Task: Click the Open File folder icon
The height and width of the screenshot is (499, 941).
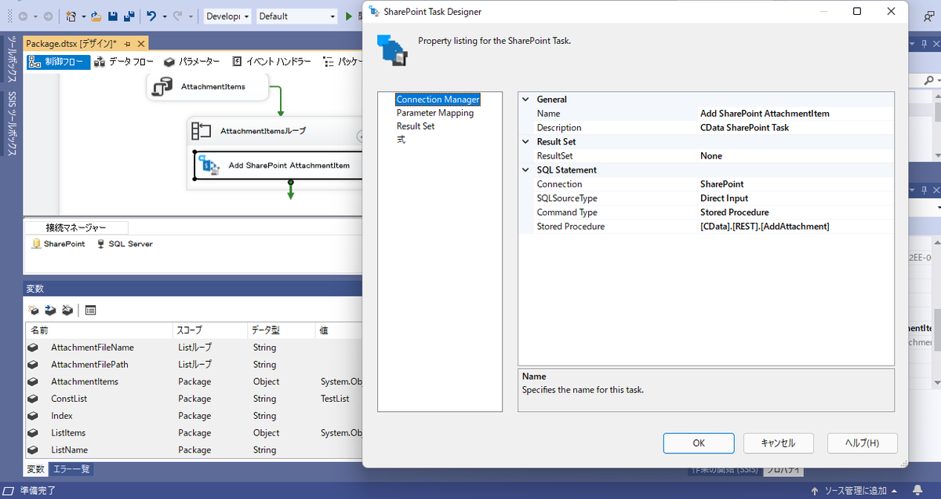Action: click(x=96, y=16)
